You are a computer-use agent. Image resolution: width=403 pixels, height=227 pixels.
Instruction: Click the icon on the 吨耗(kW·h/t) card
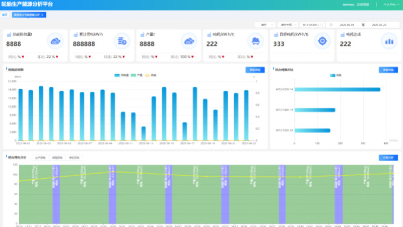pos(255,41)
